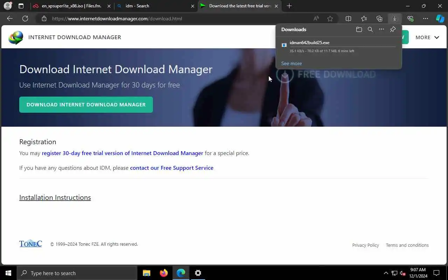448x280 pixels.
Task: Close the IDM download page tab
Action: 276,6
